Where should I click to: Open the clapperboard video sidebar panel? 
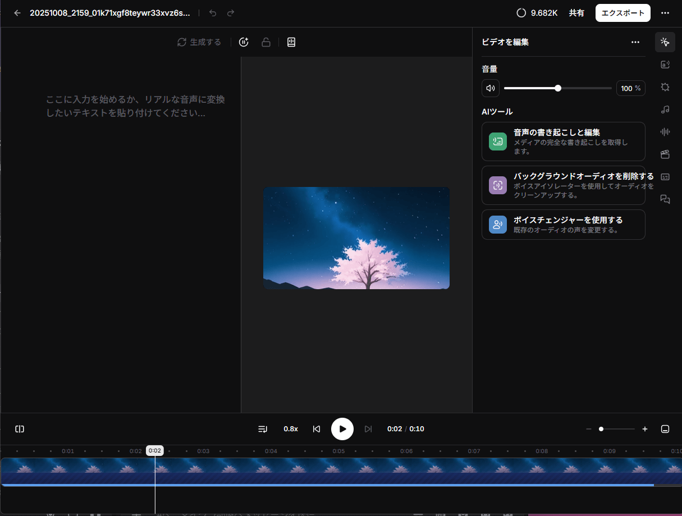pos(665,154)
